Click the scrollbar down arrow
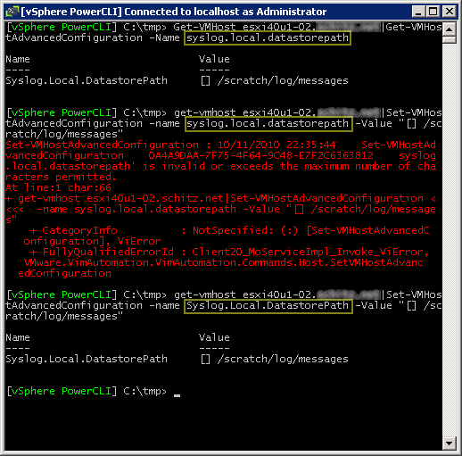462x456 pixels. (x=450, y=444)
